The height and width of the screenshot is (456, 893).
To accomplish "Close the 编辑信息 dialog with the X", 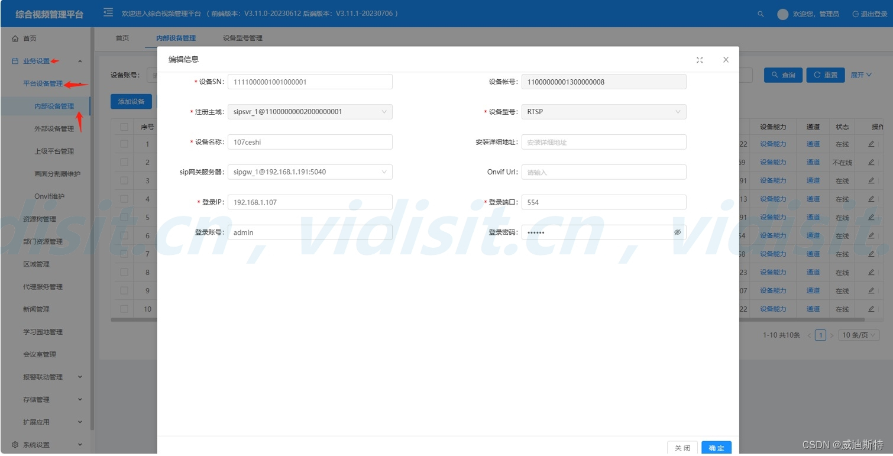I will pos(726,60).
